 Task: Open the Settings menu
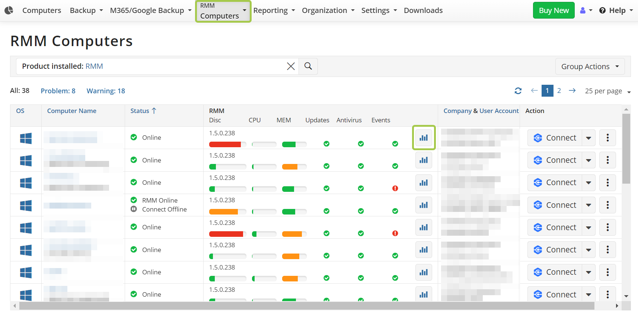[379, 10]
